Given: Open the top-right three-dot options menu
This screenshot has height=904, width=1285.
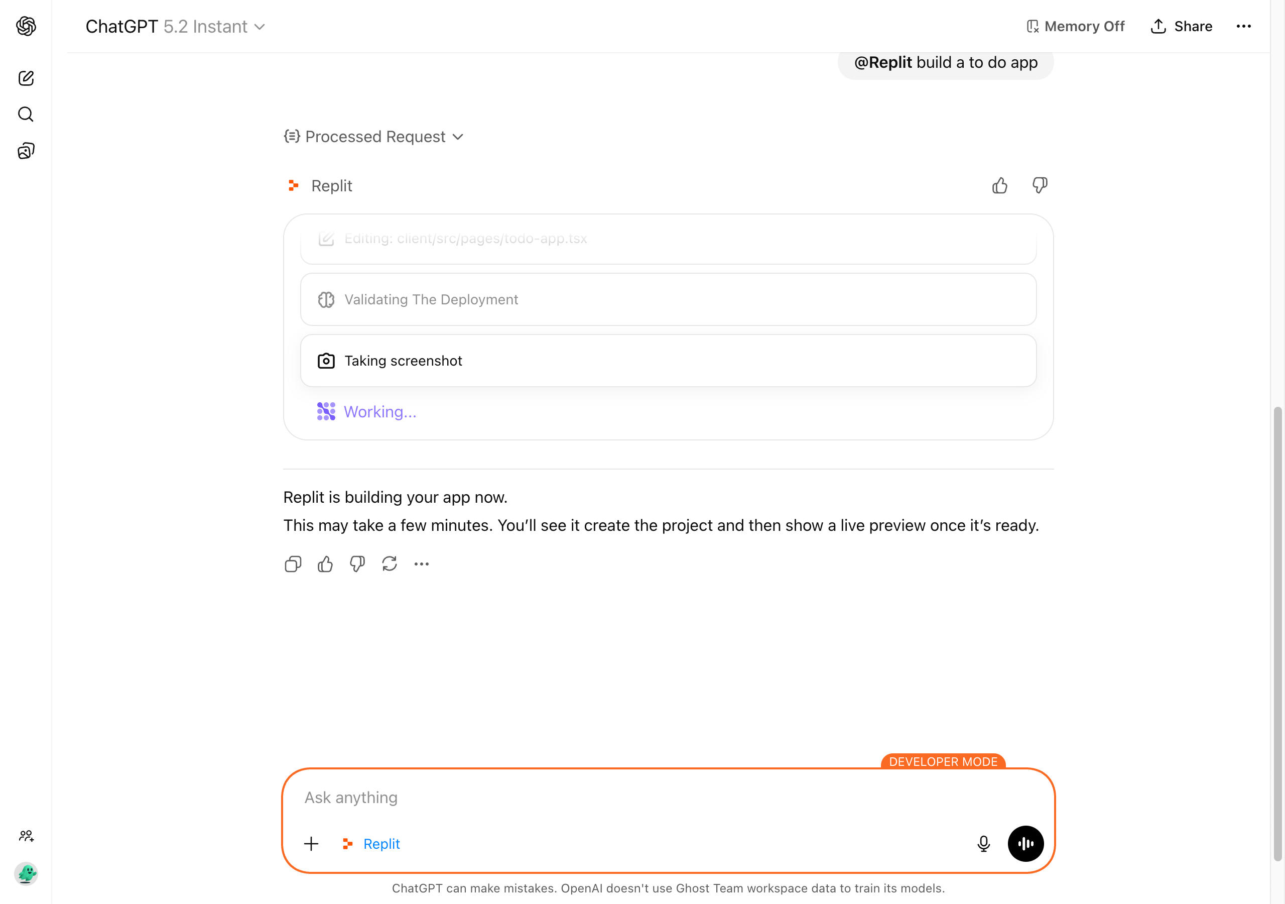Looking at the screenshot, I should click(1243, 26).
